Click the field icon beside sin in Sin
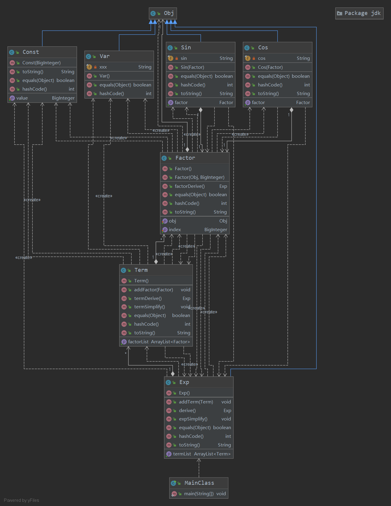 pyautogui.click(x=170, y=58)
